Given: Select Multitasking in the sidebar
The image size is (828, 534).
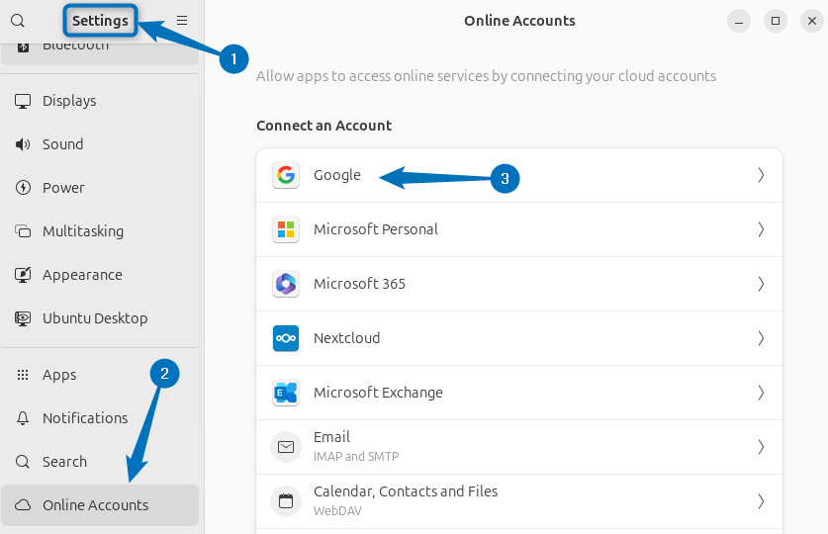Looking at the screenshot, I should click(100, 231).
